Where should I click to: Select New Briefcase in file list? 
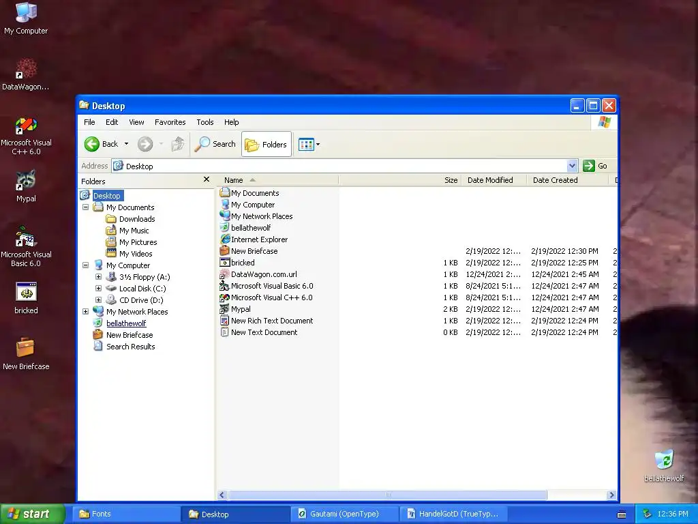coord(249,251)
